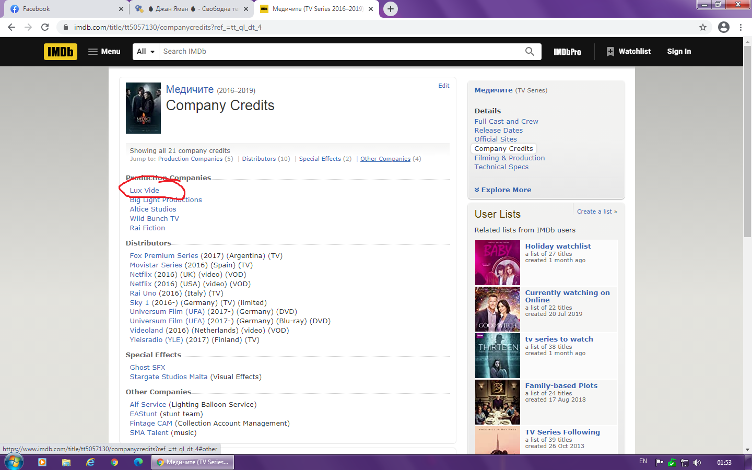Open the IMDb Menu hamburger icon
The width and height of the screenshot is (752, 470).
coord(93,52)
